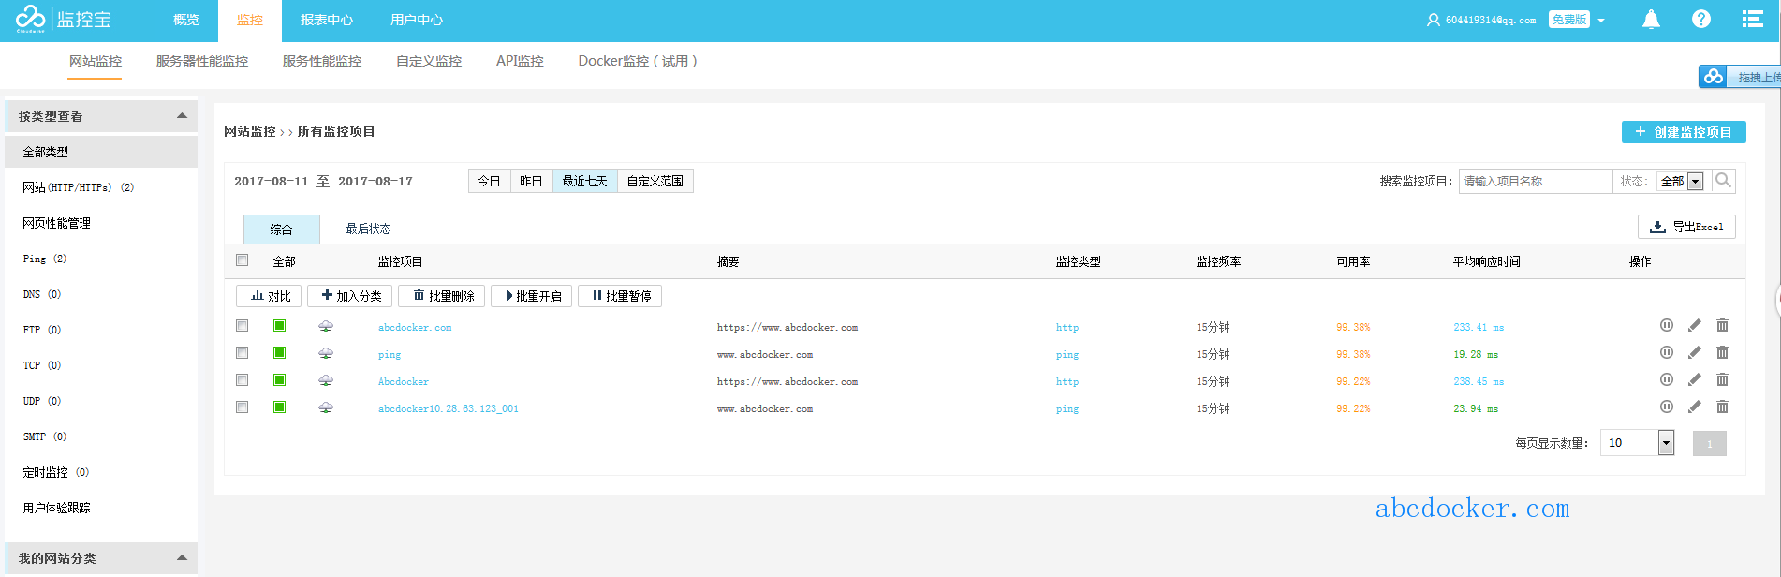Open the 报表中心 top menu
This screenshot has height=577, width=1781.
326,21
